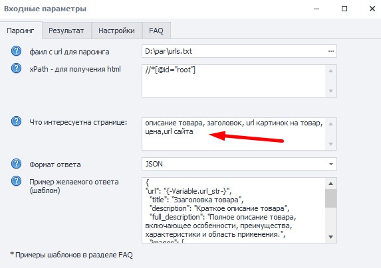Click inside the JSON template text area
This screenshot has width=381, height=268.
coord(234,210)
